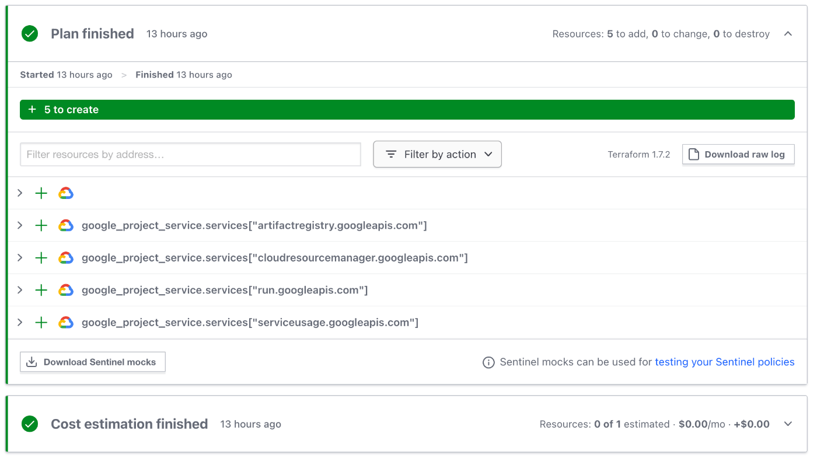Click the Resources 5 to add summary
Viewport: 817px width, 461px height.
click(661, 34)
